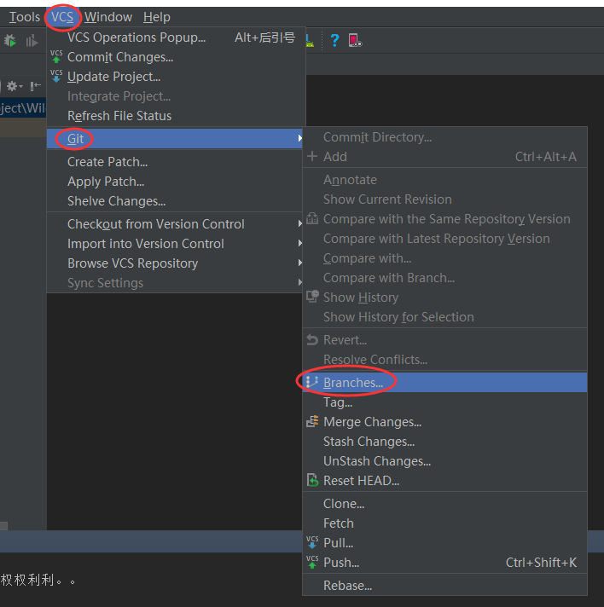Select Stash Changes entry
This screenshot has width=604, height=607.
point(444,442)
